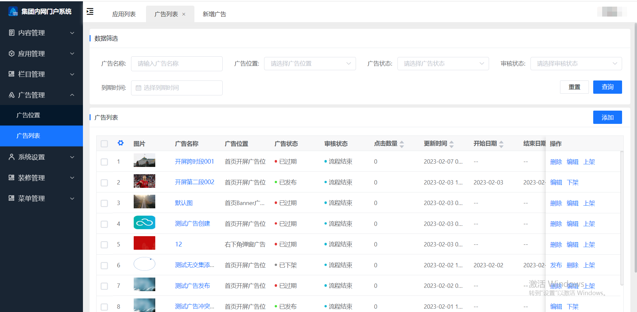
Task: Check the row 4 checkbox
Action: click(x=104, y=224)
